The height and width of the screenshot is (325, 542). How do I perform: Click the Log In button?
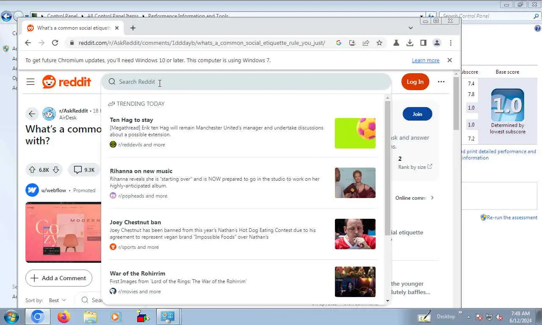(x=415, y=82)
